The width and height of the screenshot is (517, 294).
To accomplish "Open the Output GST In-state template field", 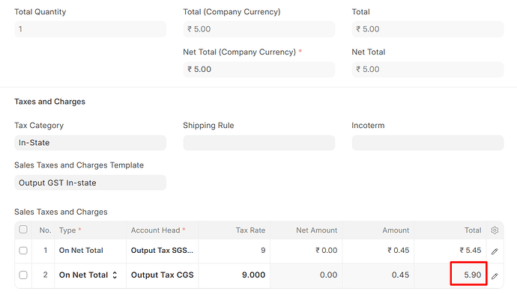I will (91, 183).
